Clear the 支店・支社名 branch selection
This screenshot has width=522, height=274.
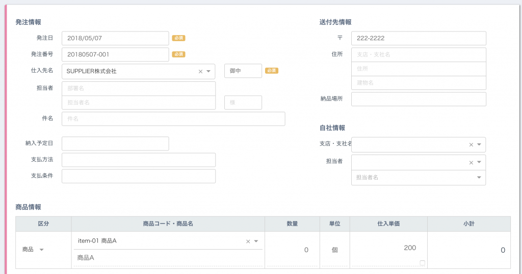tap(471, 145)
